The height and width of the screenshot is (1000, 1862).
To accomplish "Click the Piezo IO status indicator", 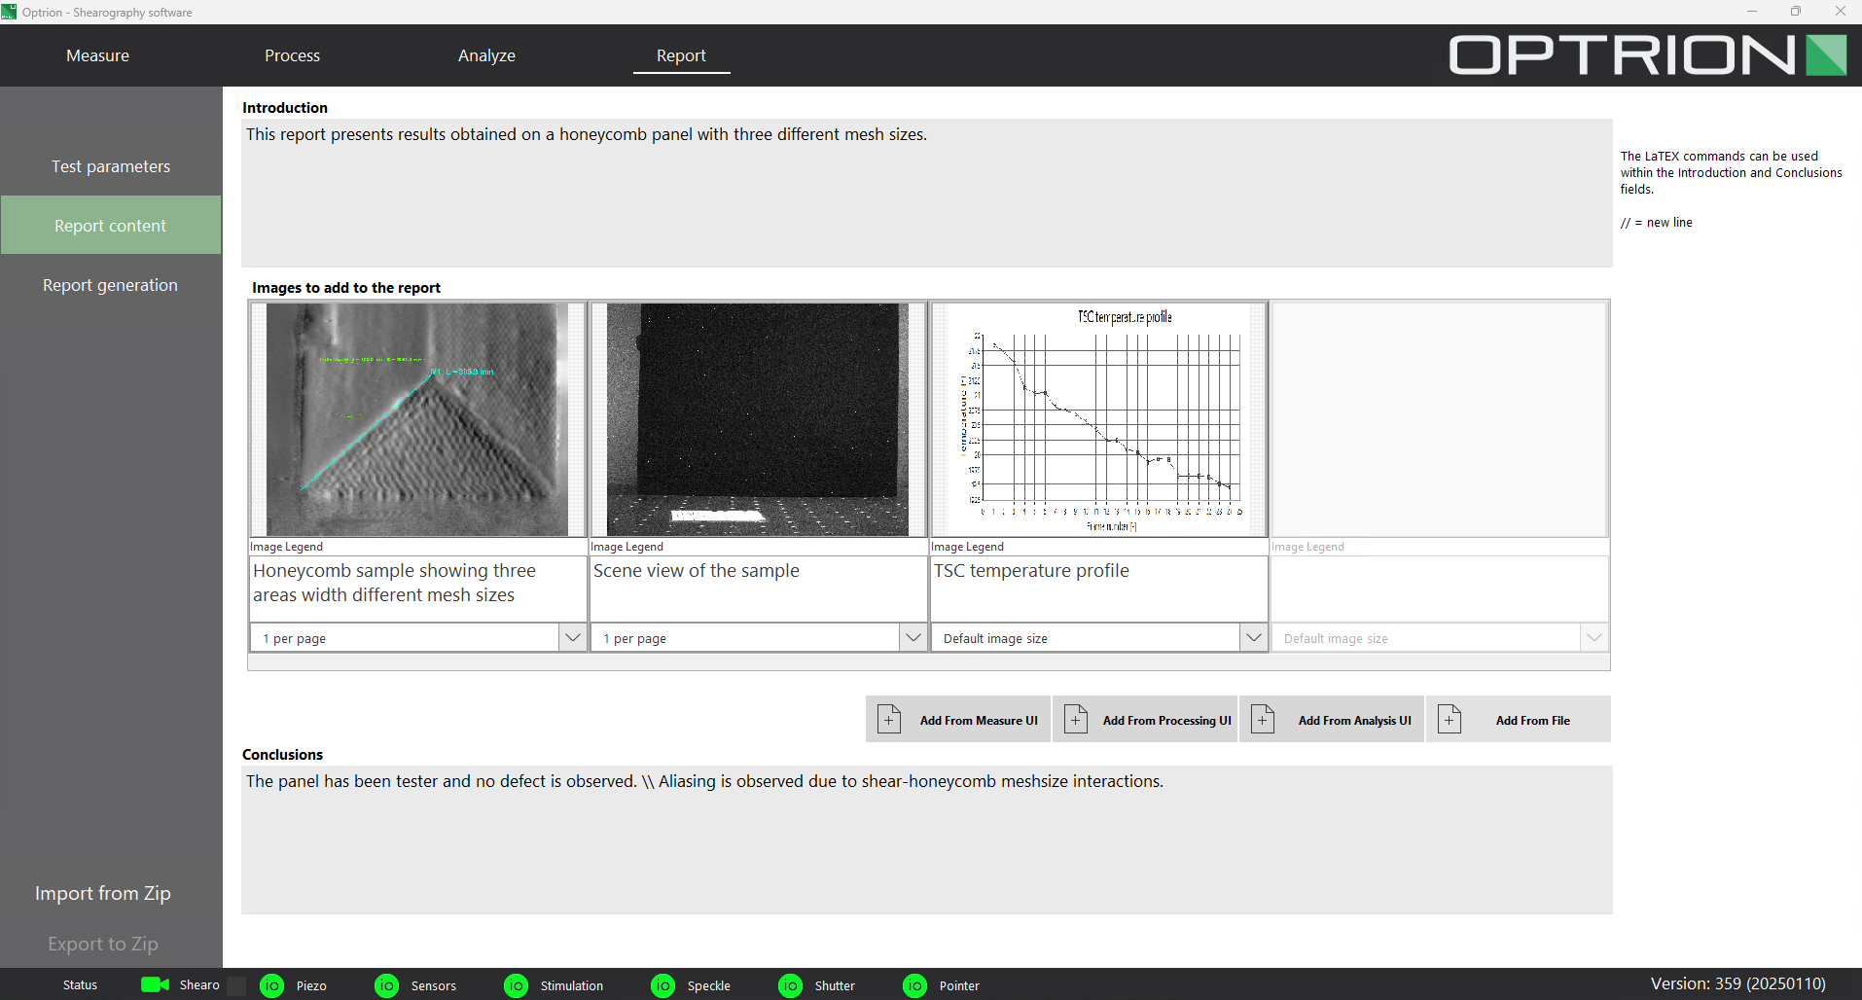I will coord(272,985).
